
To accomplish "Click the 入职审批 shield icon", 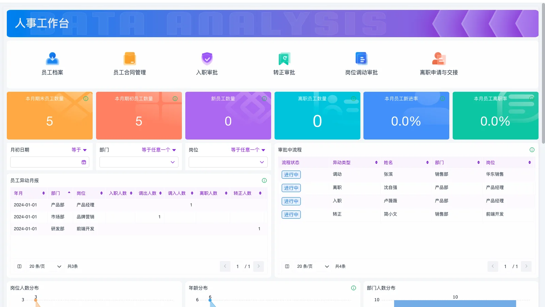I will point(207,59).
